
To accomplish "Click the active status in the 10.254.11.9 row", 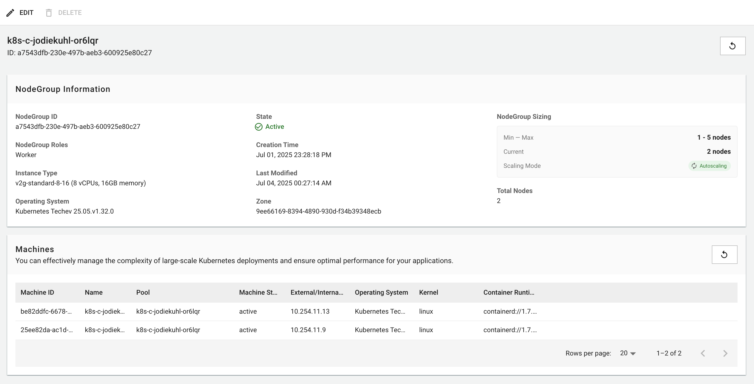I will point(248,330).
